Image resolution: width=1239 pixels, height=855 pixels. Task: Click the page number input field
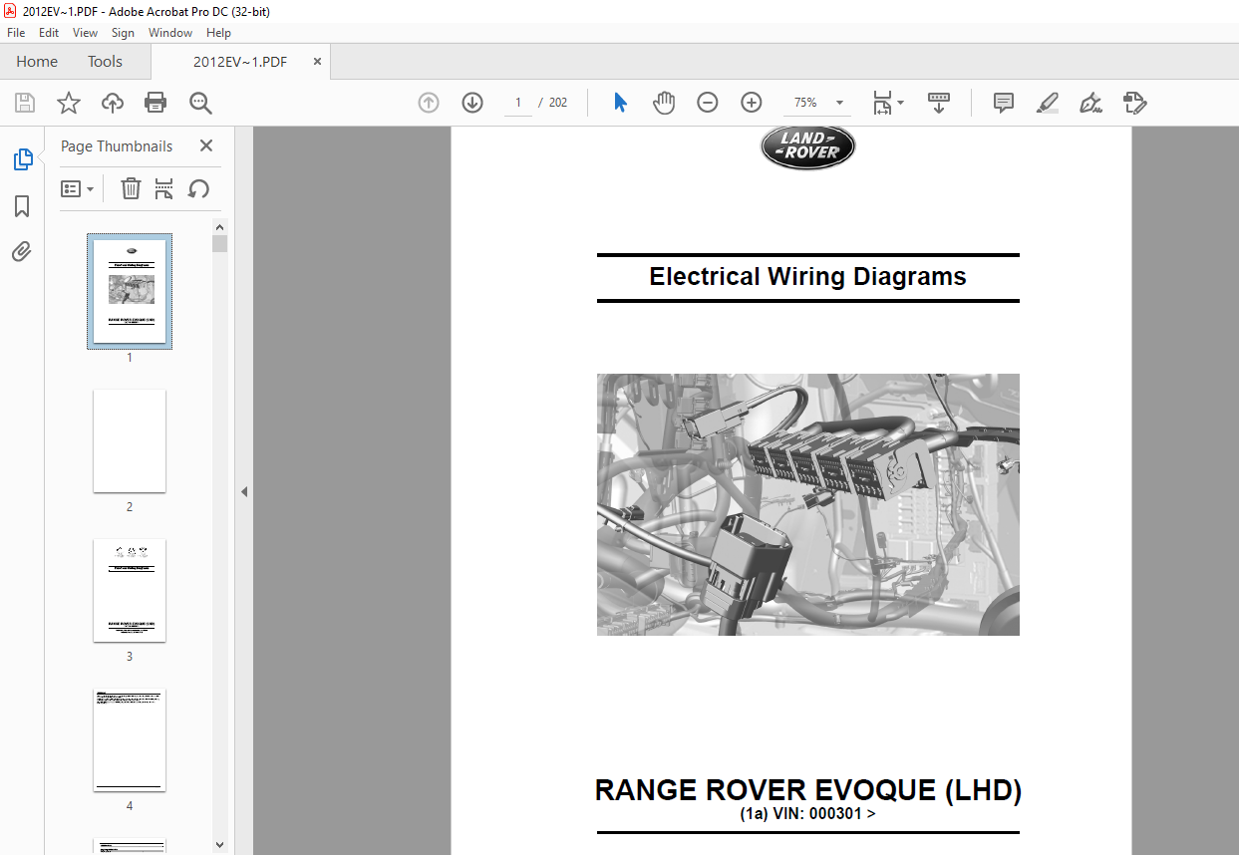(518, 103)
